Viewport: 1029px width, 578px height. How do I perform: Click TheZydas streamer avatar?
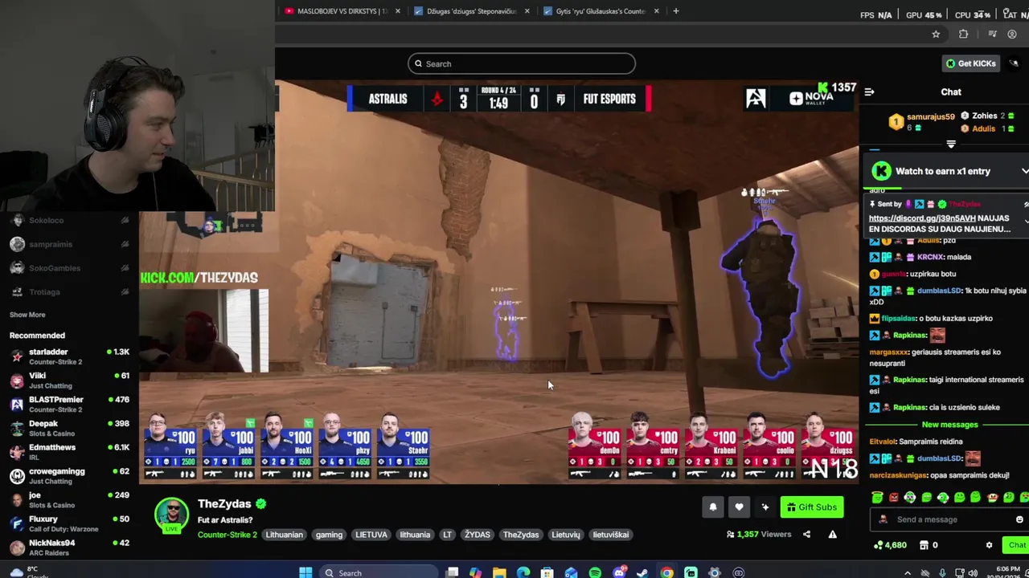pyautogui.click(x=171, y=515)
